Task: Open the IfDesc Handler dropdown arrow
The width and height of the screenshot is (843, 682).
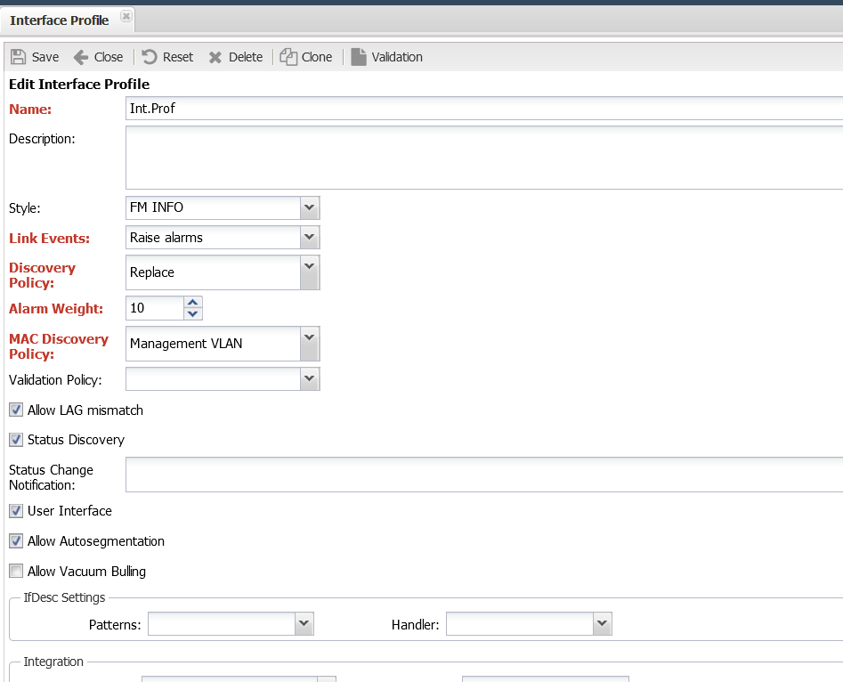Action: [602, 623]
